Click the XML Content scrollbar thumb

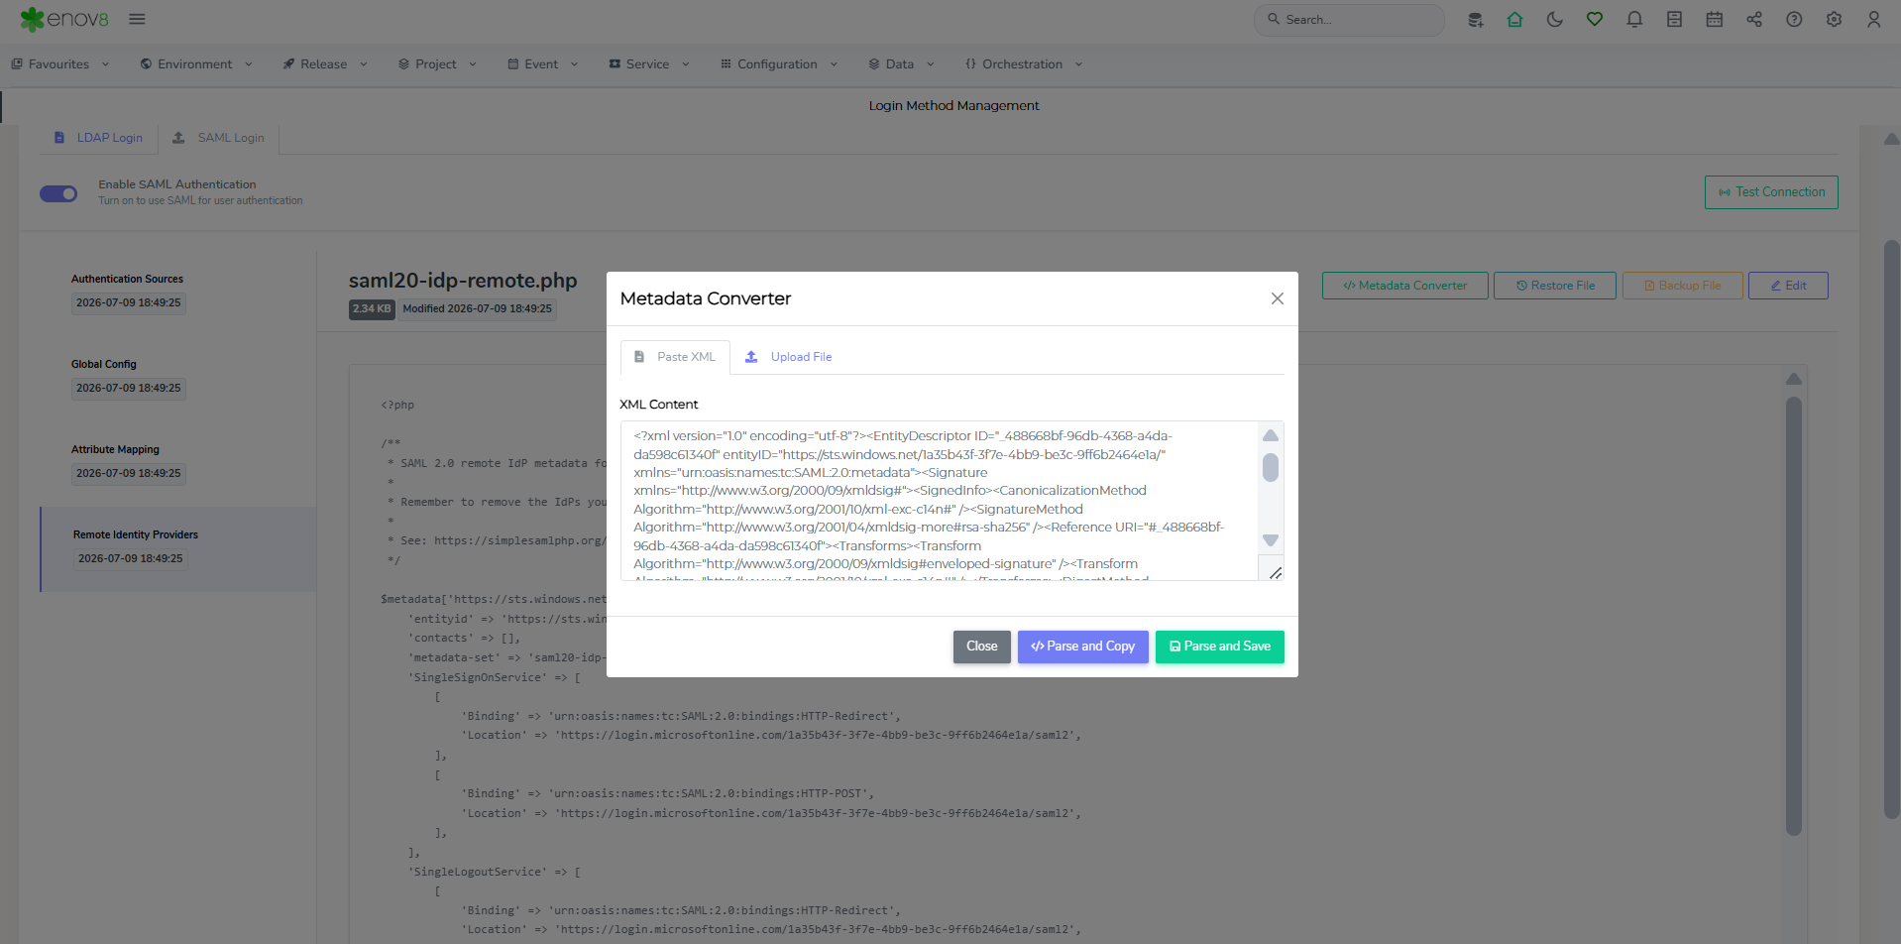(1270, 467)
